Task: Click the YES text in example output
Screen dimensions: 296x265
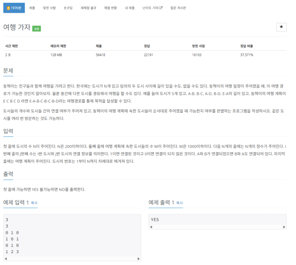Action: [155, 220]
